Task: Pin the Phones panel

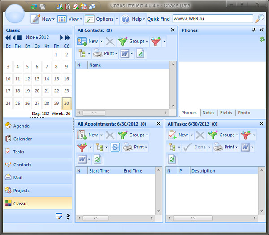Action: click(254, 30)
